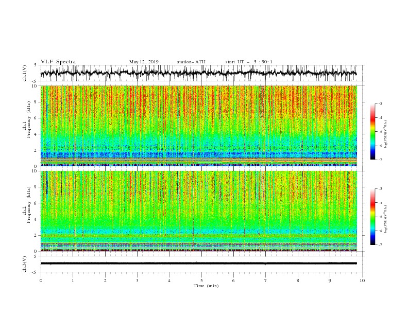Click the ch.1 spectrogram color scale bar
This screenshot has height=315, width=408.
click(372, 132)
